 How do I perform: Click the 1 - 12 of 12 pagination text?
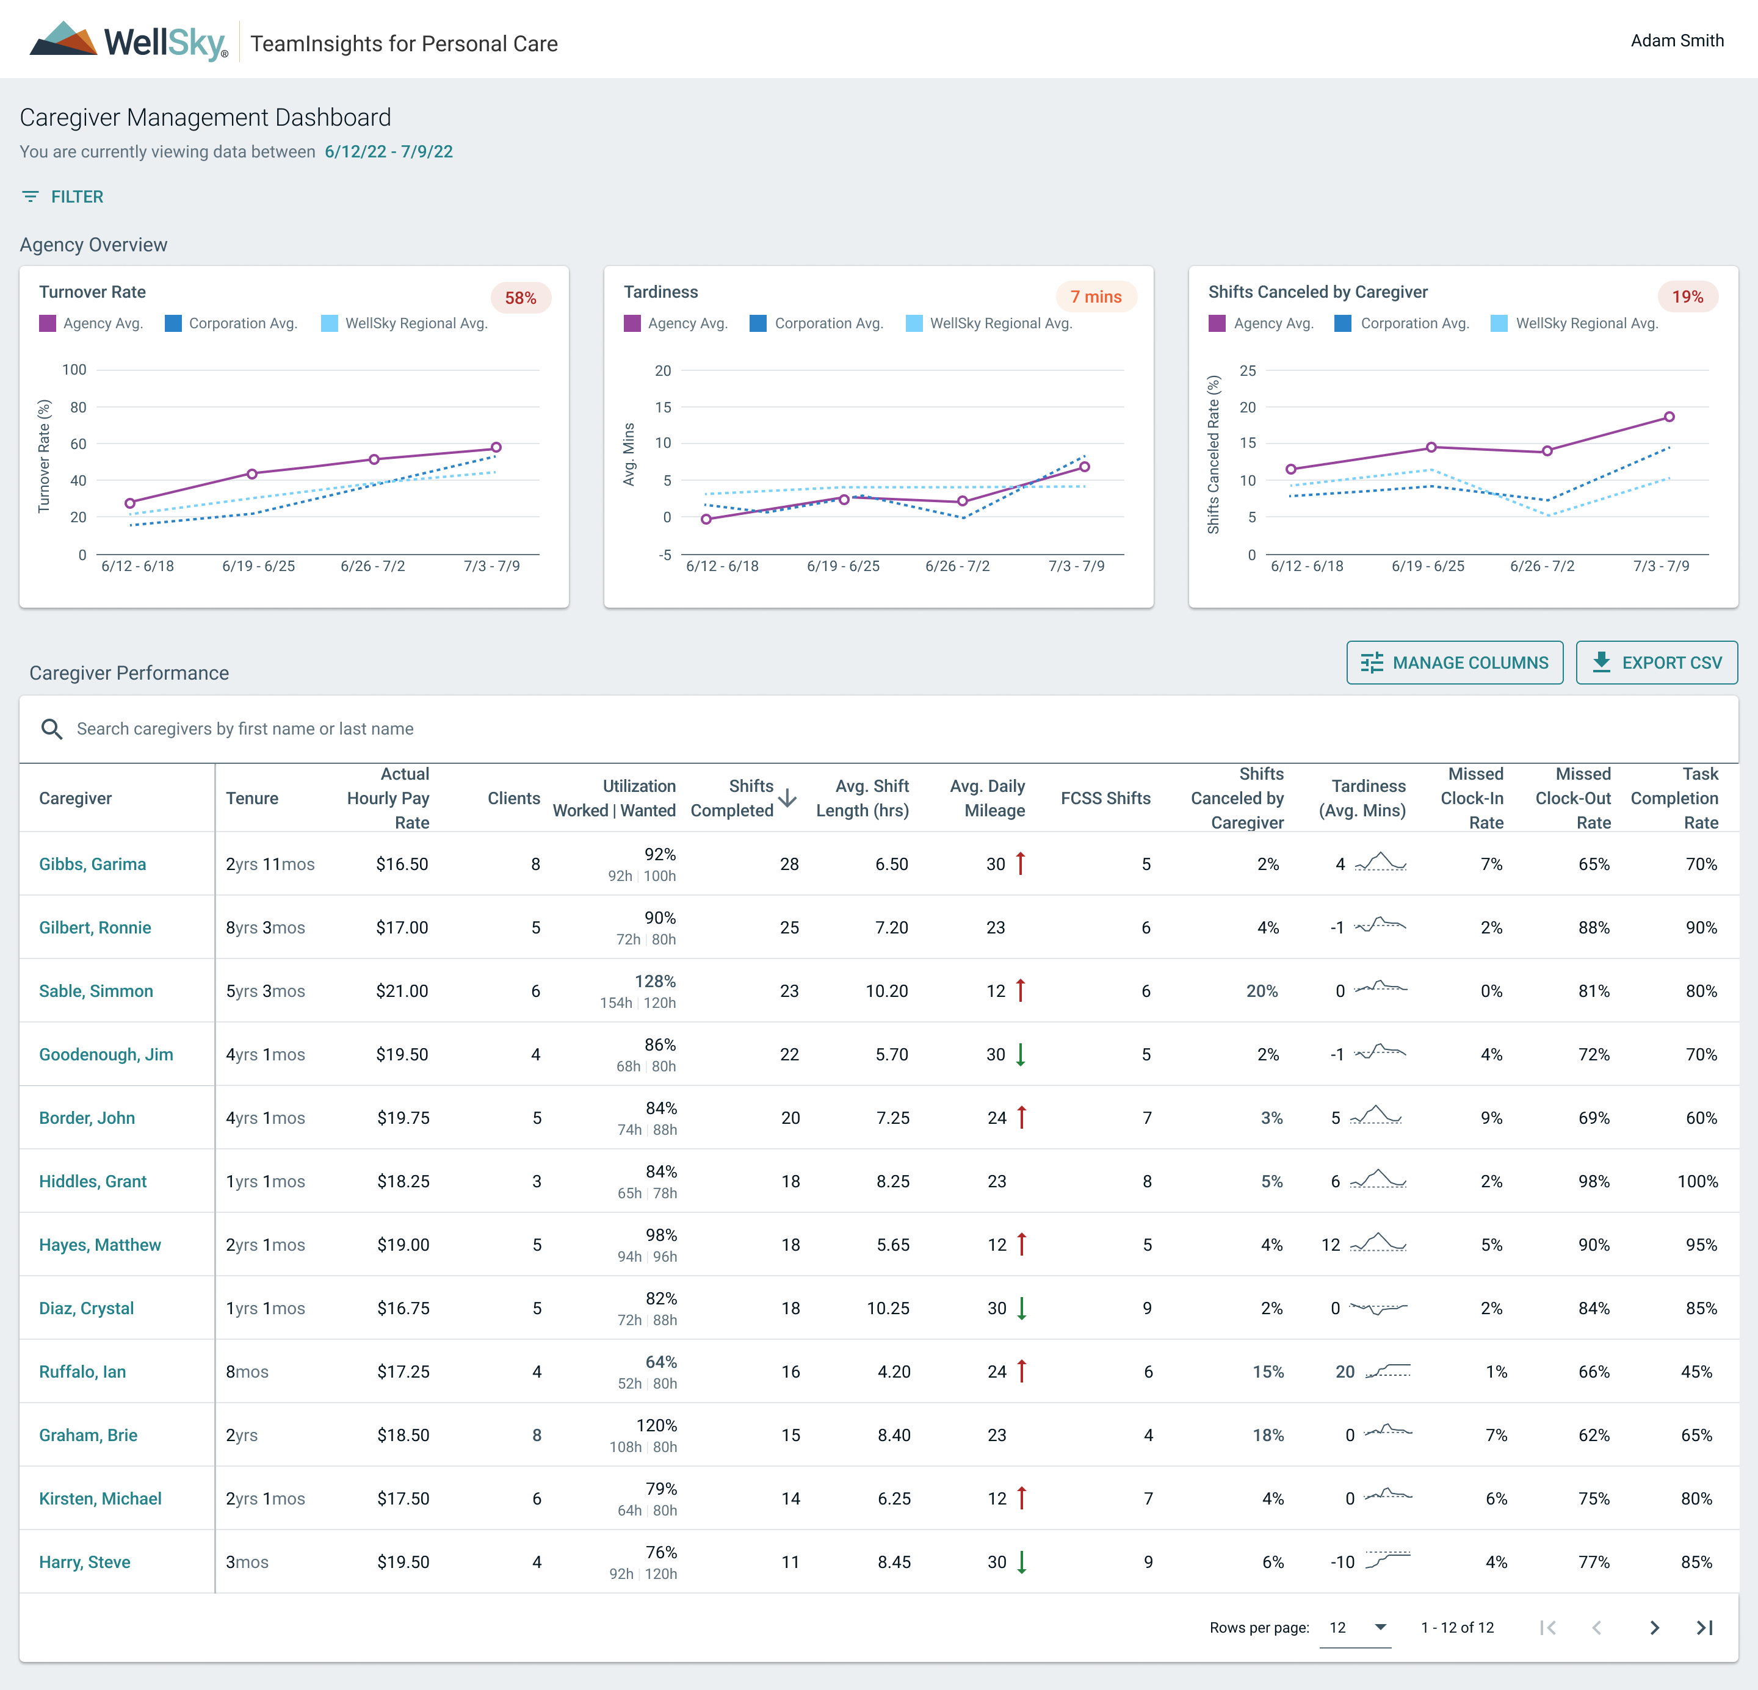(1458, 1627)
